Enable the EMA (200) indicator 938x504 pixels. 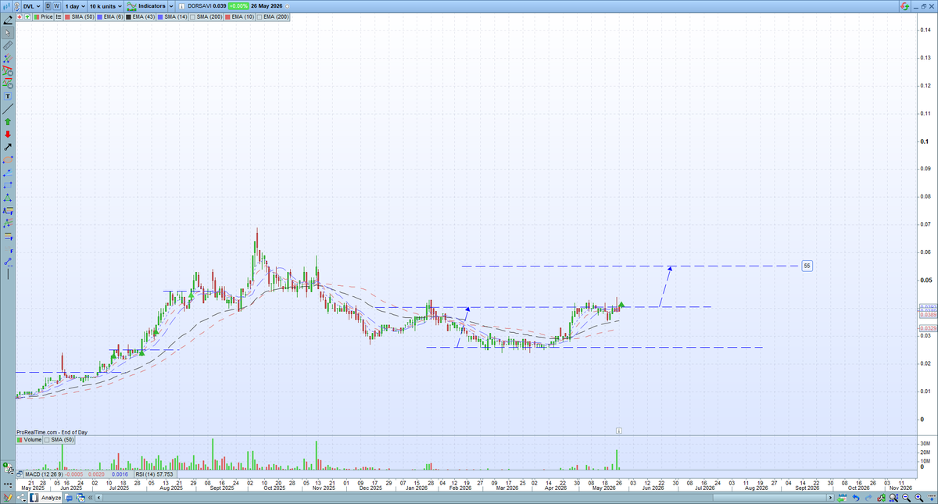point(272,16)
